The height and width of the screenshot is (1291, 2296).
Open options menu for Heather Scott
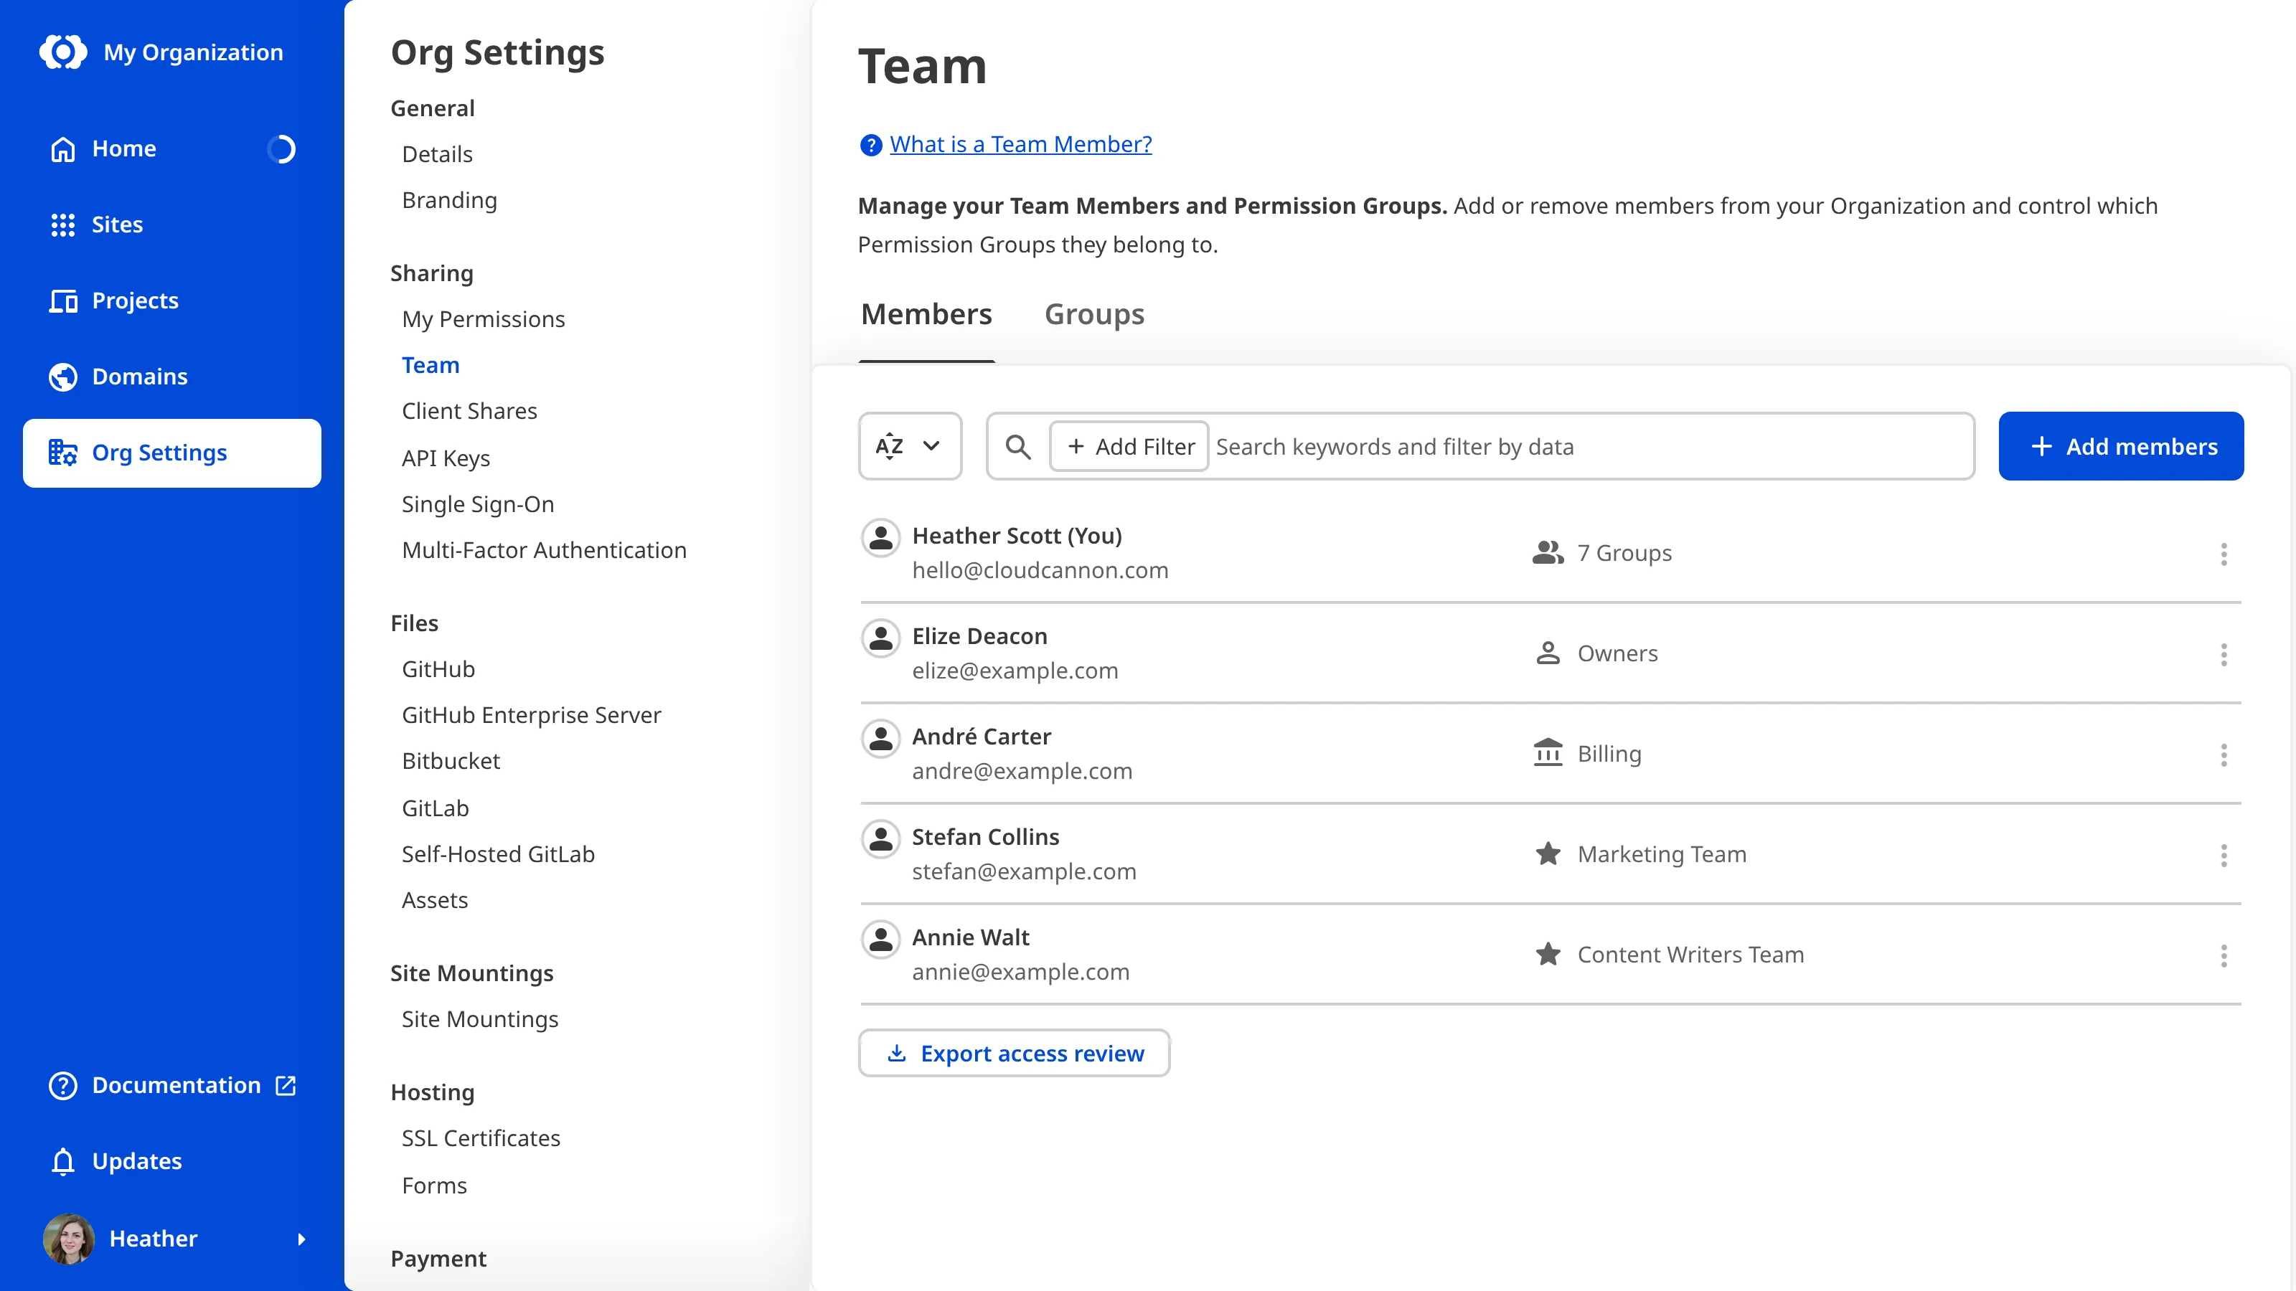(2224, 553)
